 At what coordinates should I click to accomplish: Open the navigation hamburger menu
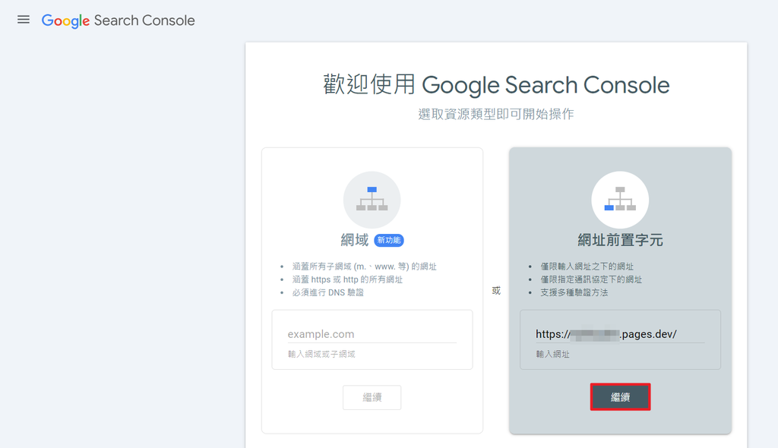click(x=23, y=20)
